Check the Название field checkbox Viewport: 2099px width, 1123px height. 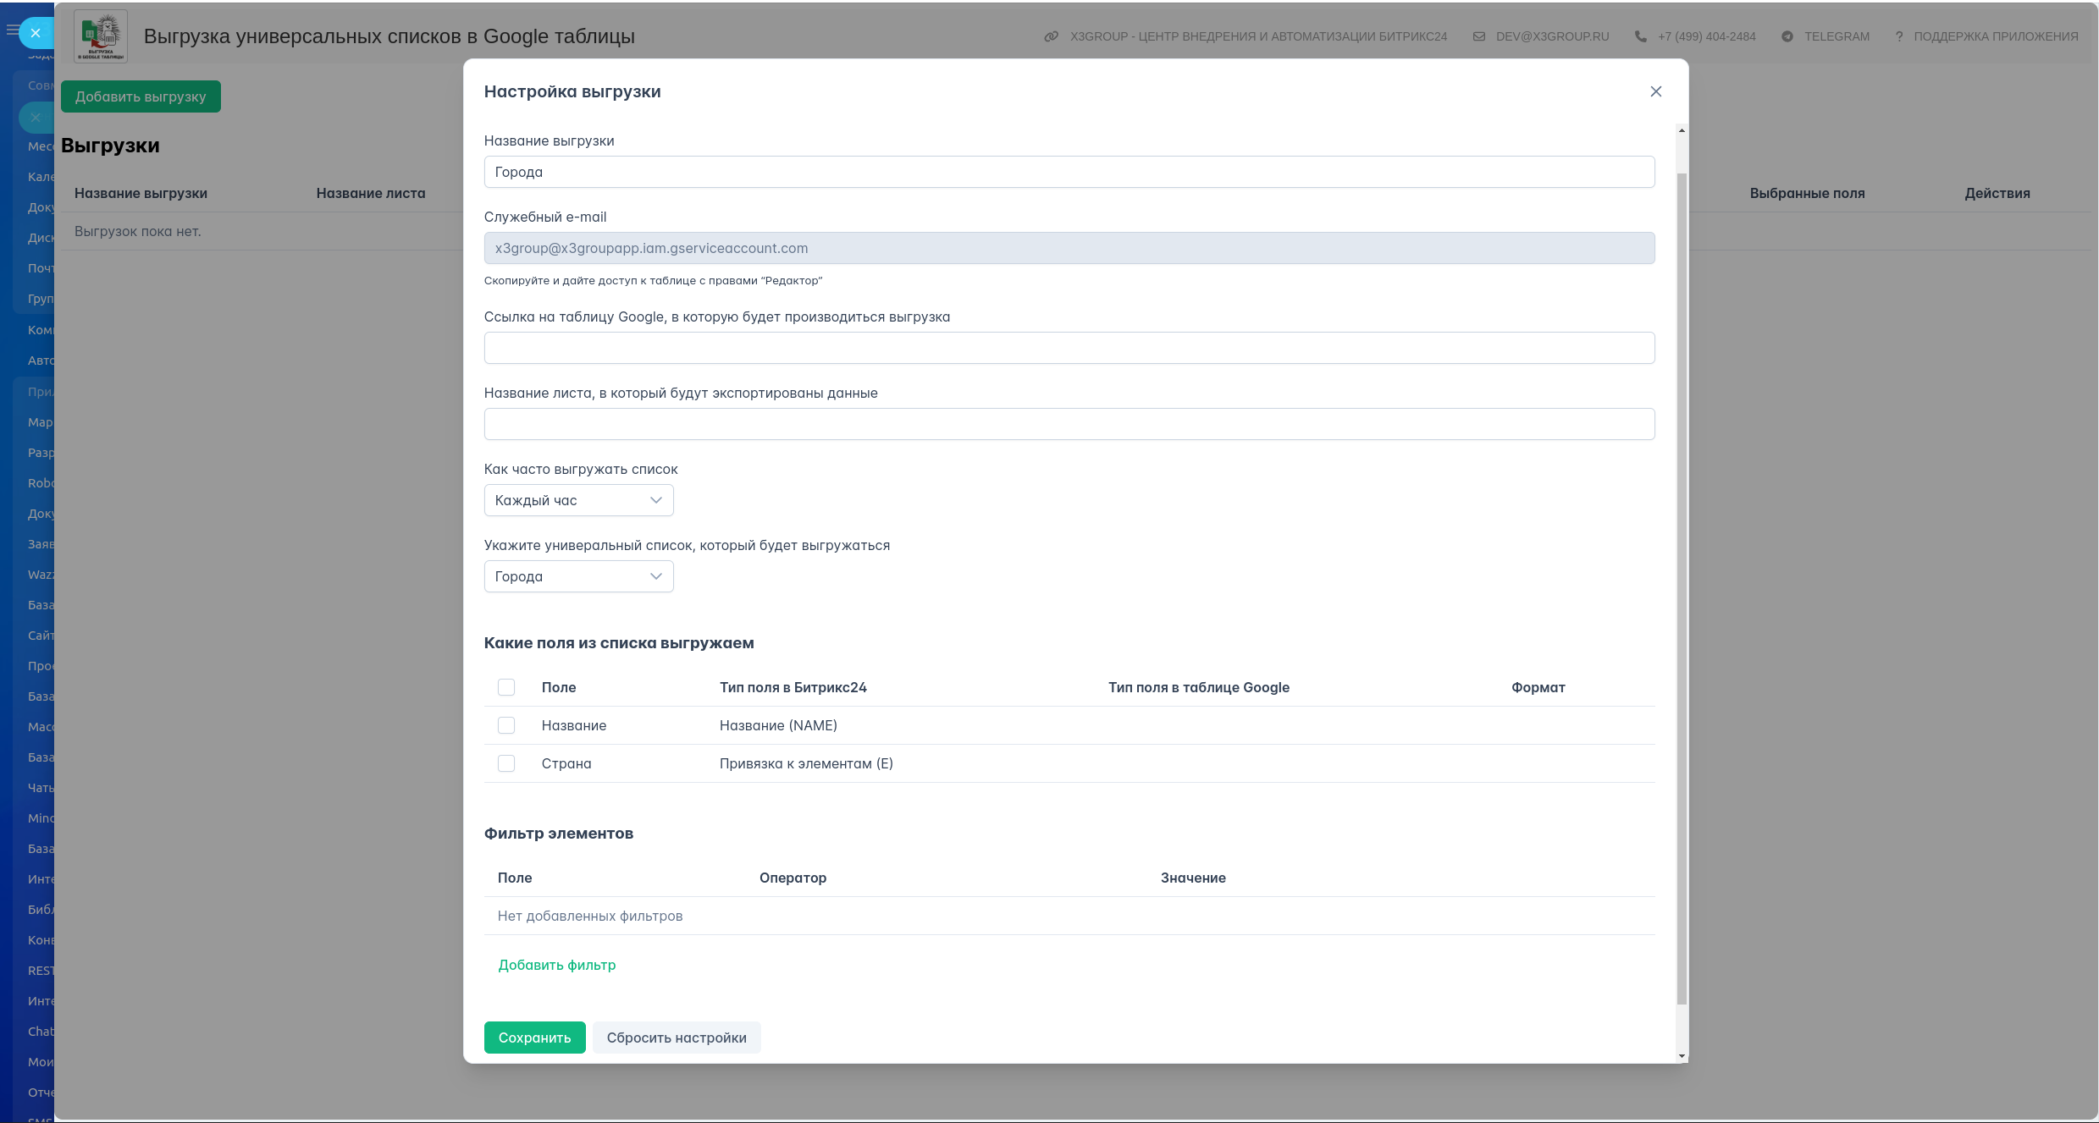click(x=506, y=725)
